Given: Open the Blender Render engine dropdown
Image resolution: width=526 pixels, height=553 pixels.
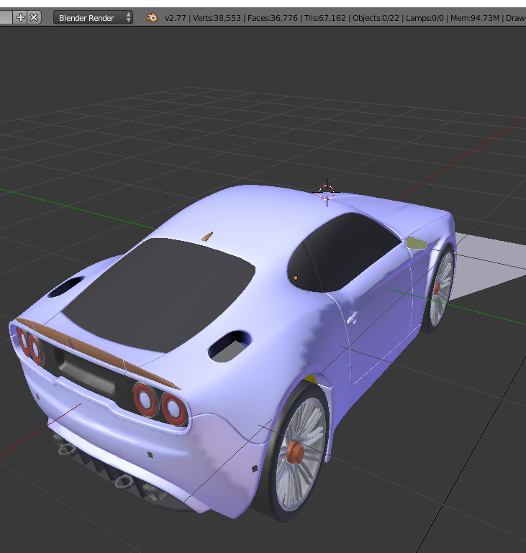Looking at the screenshot, I should pyautogui.click(x=93, y=18).
